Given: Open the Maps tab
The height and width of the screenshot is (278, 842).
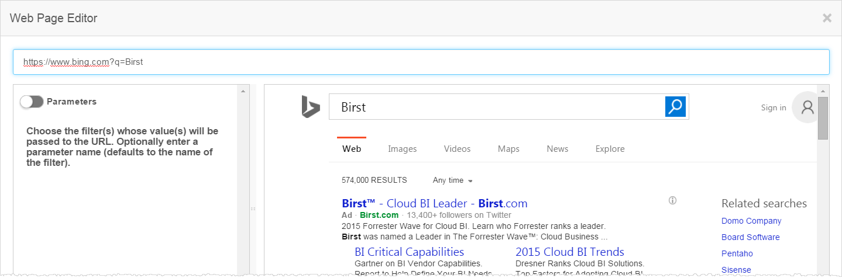Looking at the screenshot, I should coord(508,149).
